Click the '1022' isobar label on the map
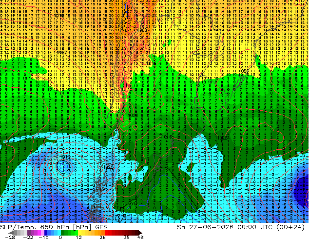The height and width of the screenshot is (239, 309). (223, 138)
